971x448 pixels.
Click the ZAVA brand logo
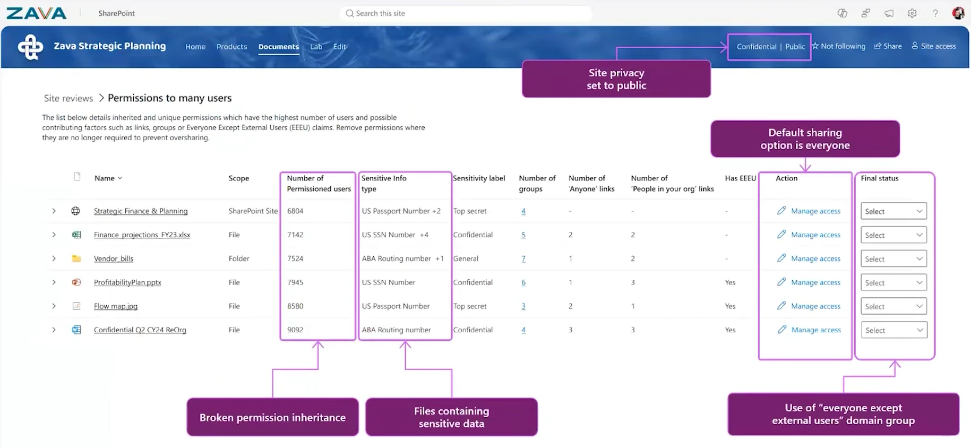click(x=36, y=13)
